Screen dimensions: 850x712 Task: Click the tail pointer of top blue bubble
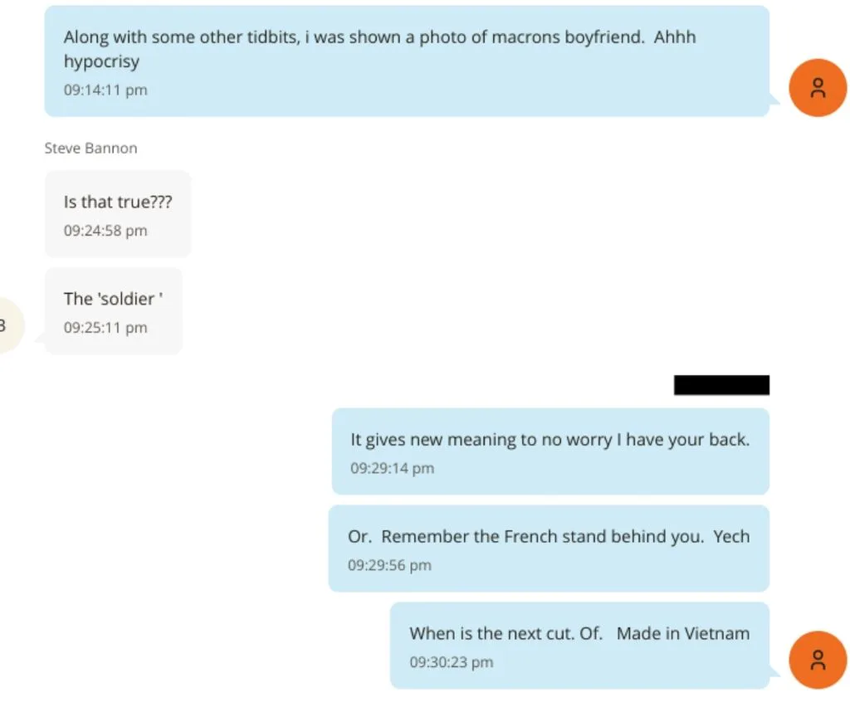click(x=774, y=99)
